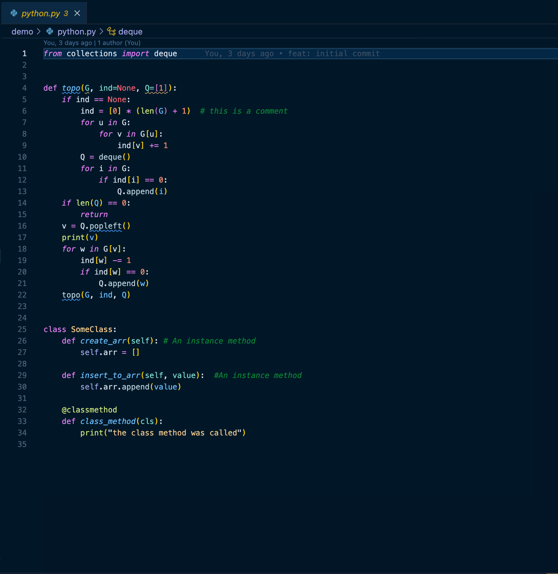The height and width of the screenshot is (574, 558).
Task: Click the '# An instance method' comment on line 26
Action: coord(209,341)
